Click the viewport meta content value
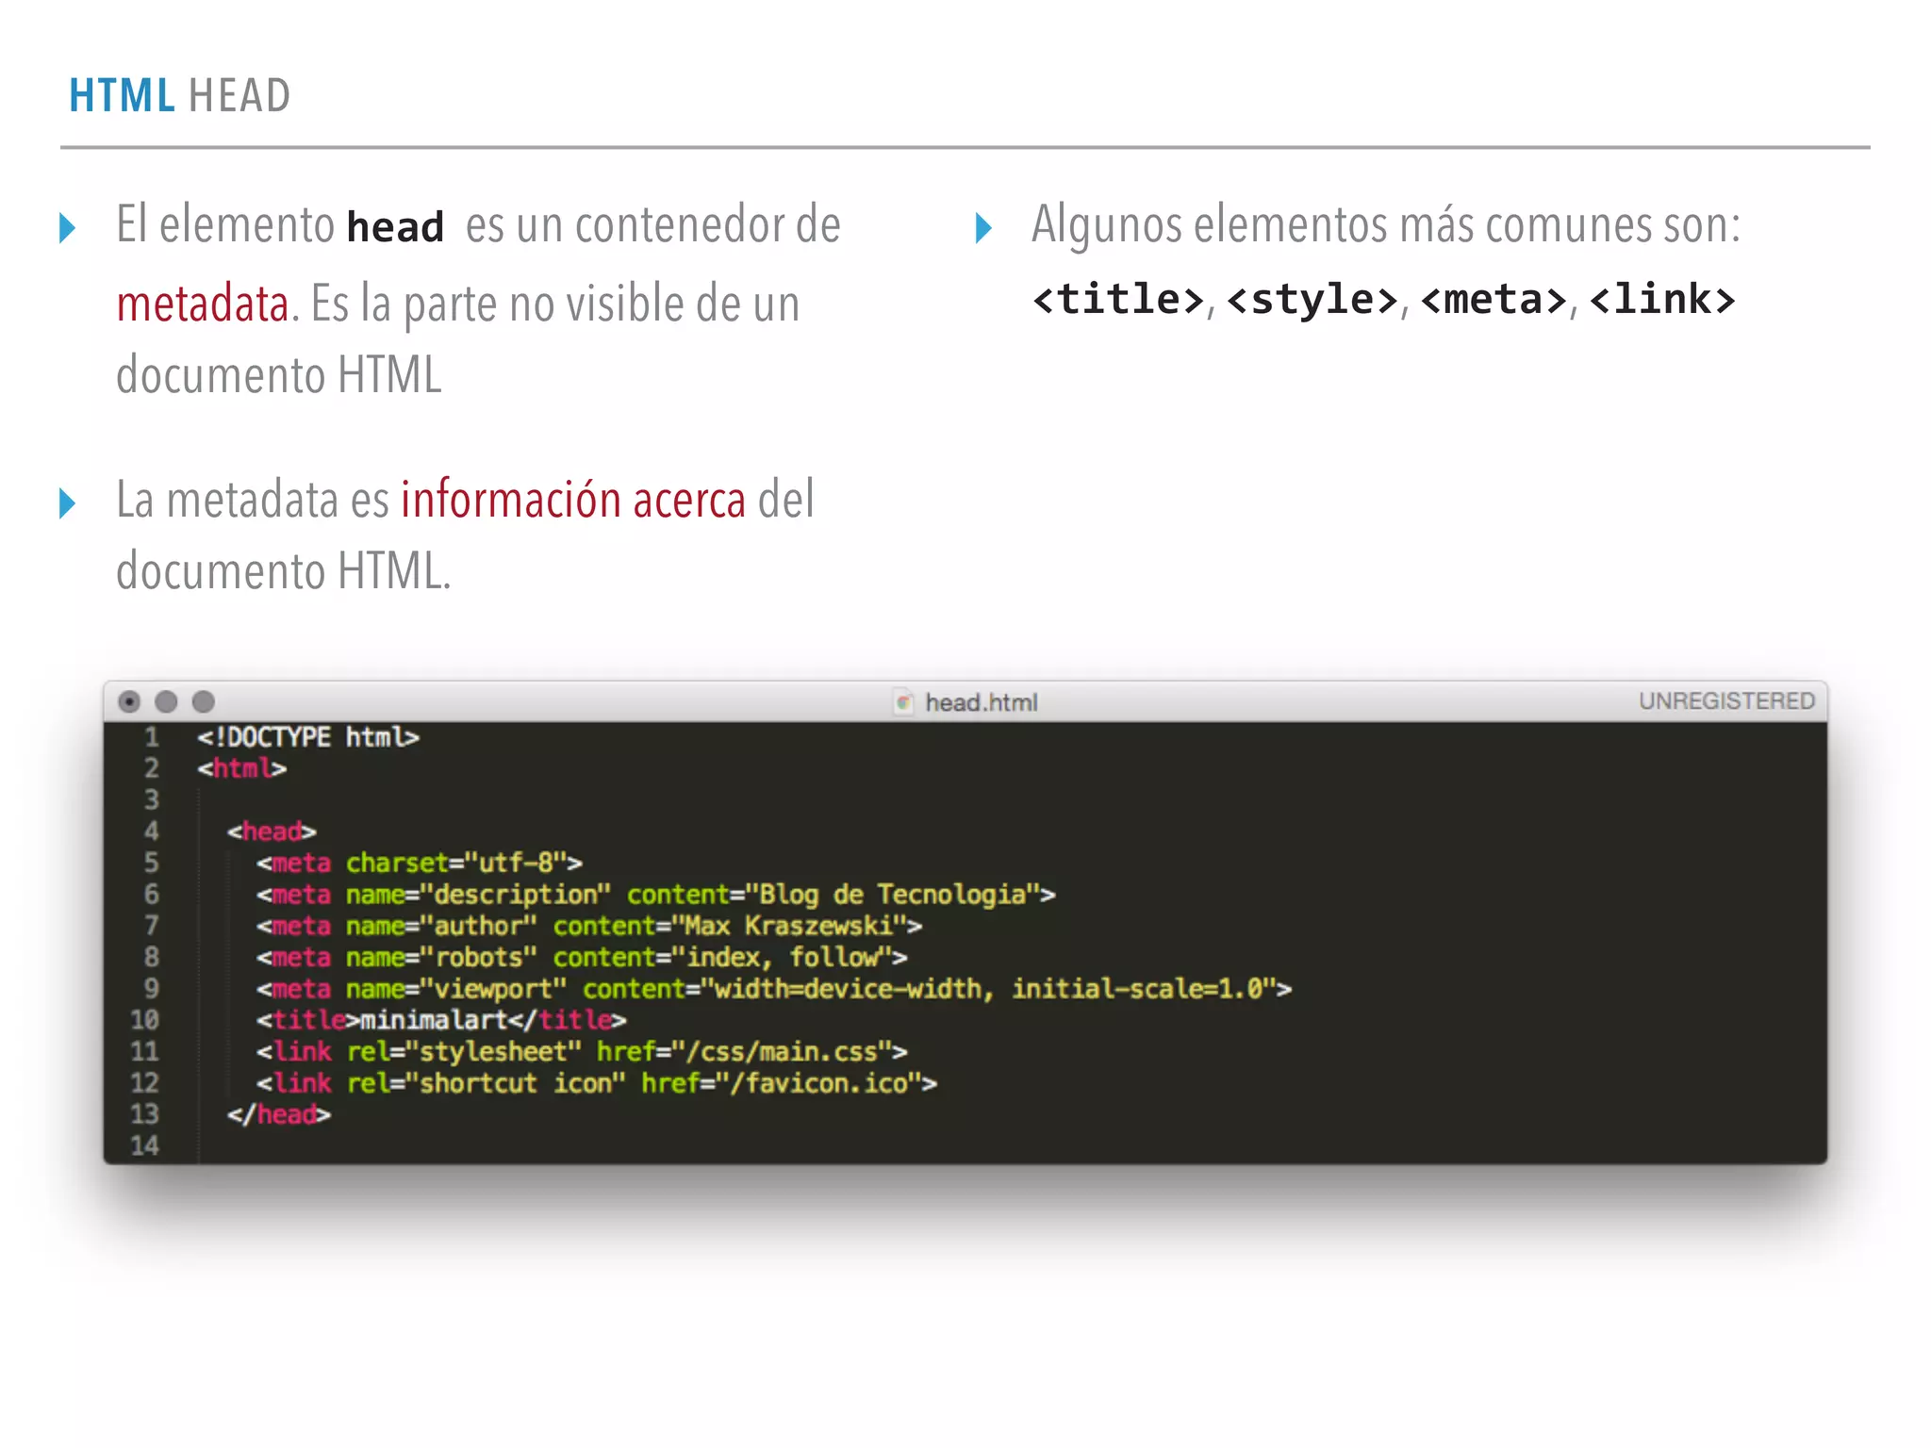The width and height of the screenshot is (1931, 1448). tap(988, 988)
